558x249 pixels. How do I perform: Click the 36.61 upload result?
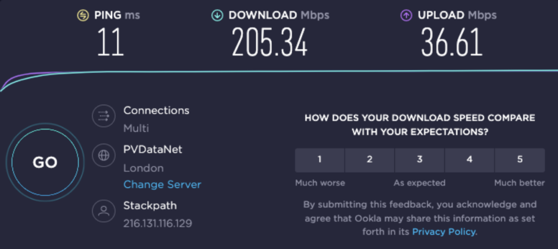tap(452, 42)
